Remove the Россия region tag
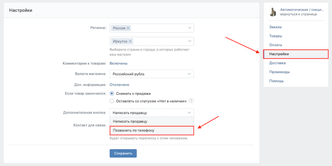 pos(128,28)
